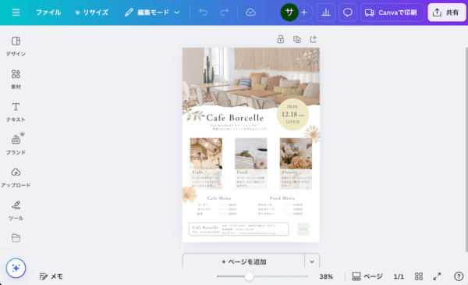Image resolution: width=468 pixels, height=285 pixels.
Task: Open the メモ notes panel
Action: [x=51, y=276]
